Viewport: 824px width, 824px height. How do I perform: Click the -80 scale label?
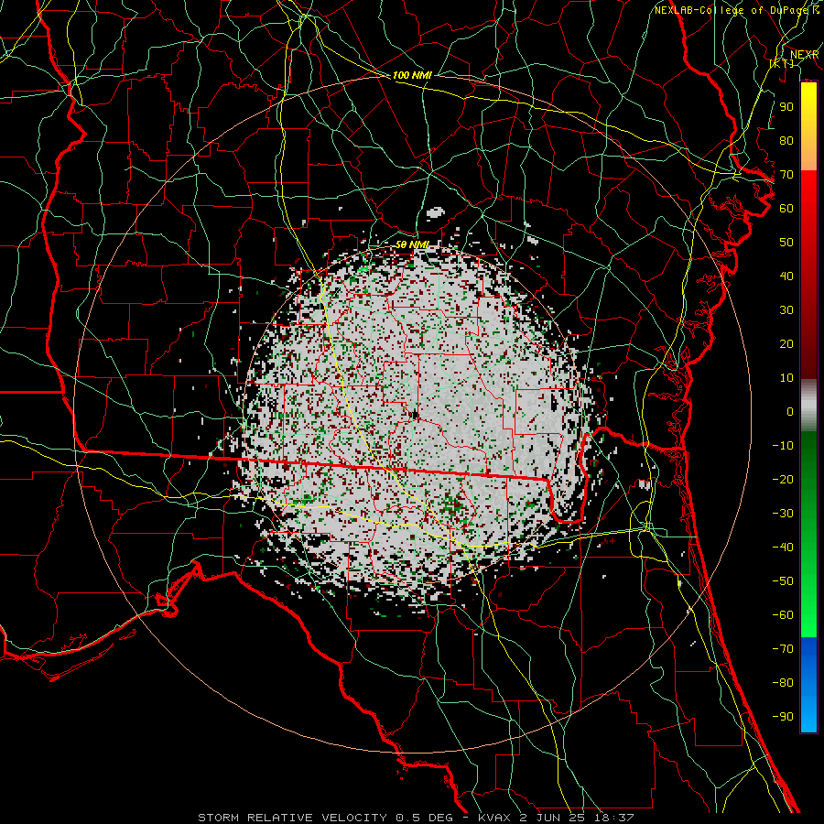(783, 683)
